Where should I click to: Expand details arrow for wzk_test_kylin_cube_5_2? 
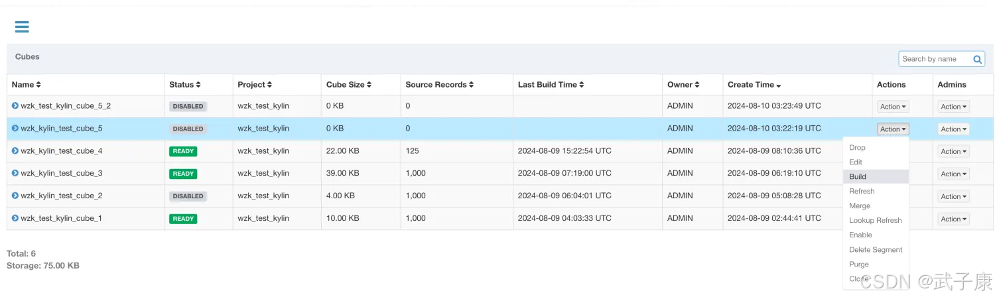[x=15, y=106]
